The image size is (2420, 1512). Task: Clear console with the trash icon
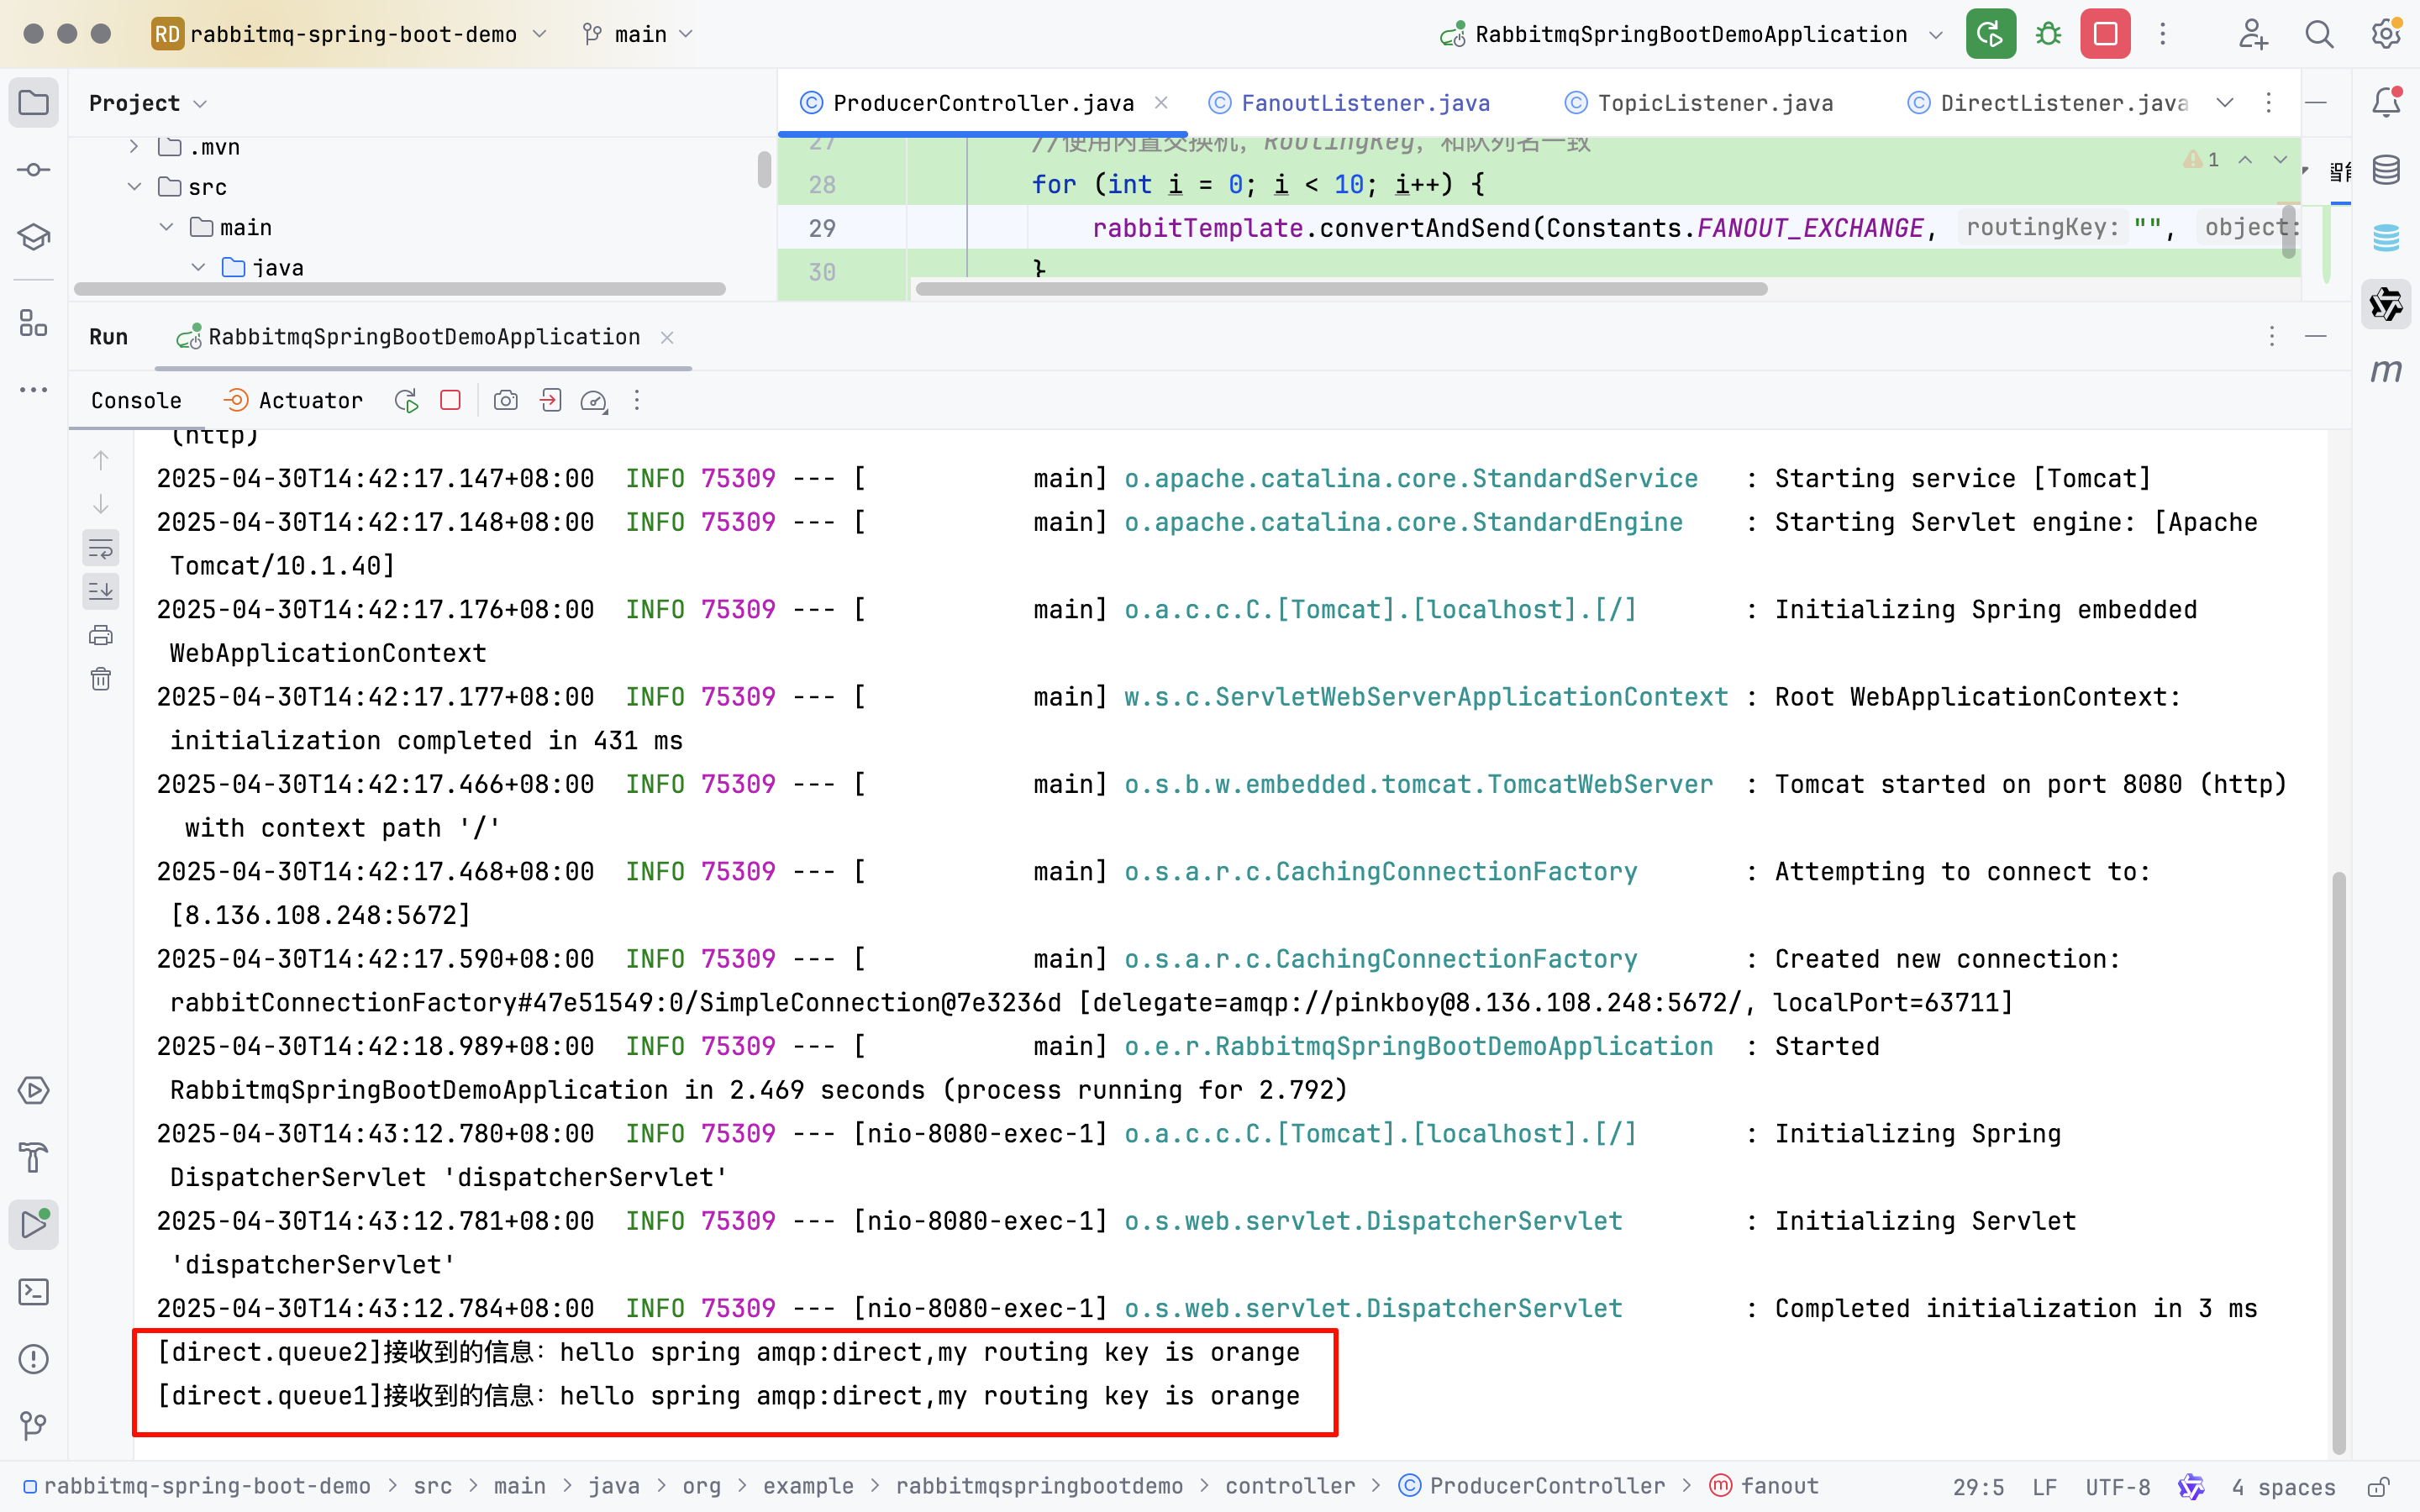coord(101,680)
